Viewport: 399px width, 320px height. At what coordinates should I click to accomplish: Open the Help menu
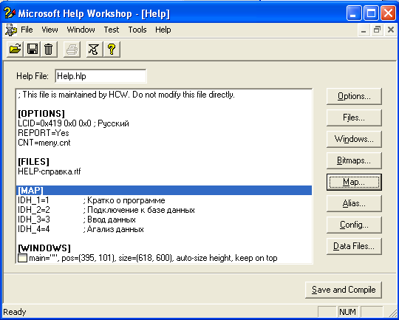coord(163,30)
